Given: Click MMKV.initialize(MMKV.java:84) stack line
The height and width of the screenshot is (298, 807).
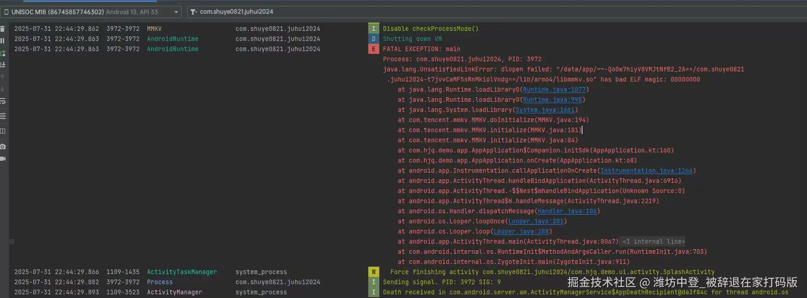Looking at the screenshot, I should [488, 140].
